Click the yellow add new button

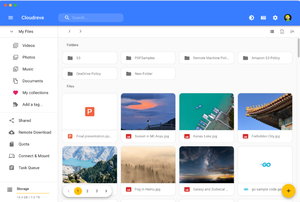click(288, 191)
